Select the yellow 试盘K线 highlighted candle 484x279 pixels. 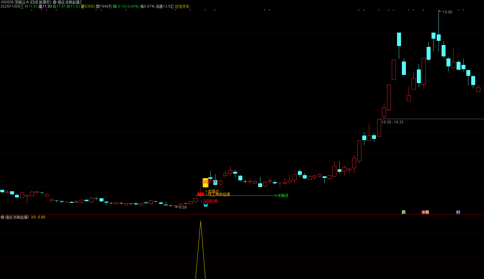coord(205,183)
